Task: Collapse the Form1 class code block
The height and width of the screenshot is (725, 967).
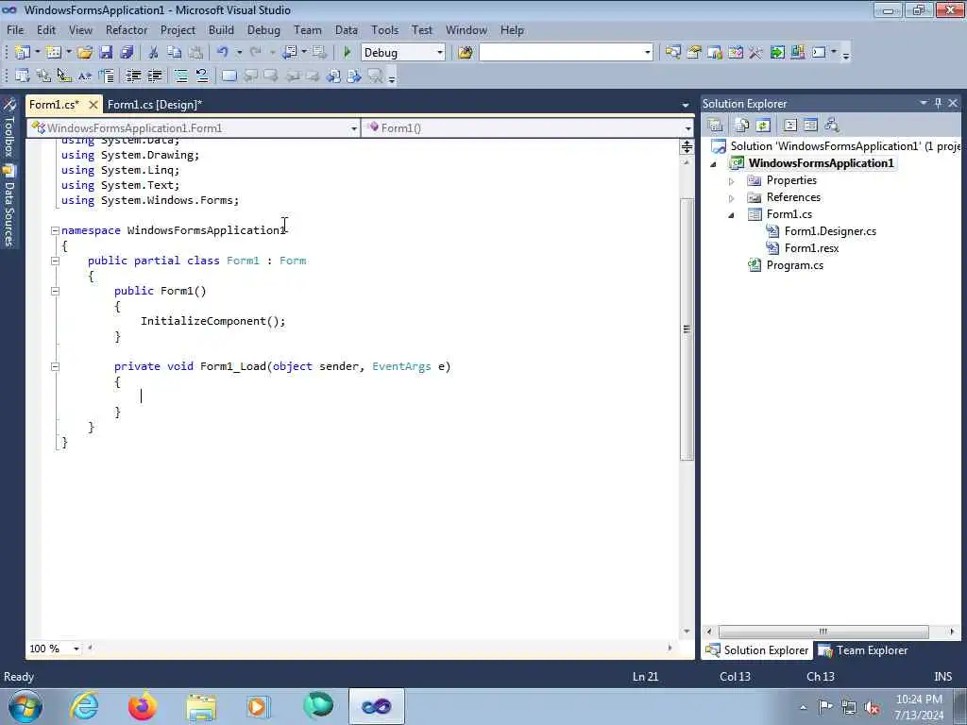Action: (x=55, y=261)
